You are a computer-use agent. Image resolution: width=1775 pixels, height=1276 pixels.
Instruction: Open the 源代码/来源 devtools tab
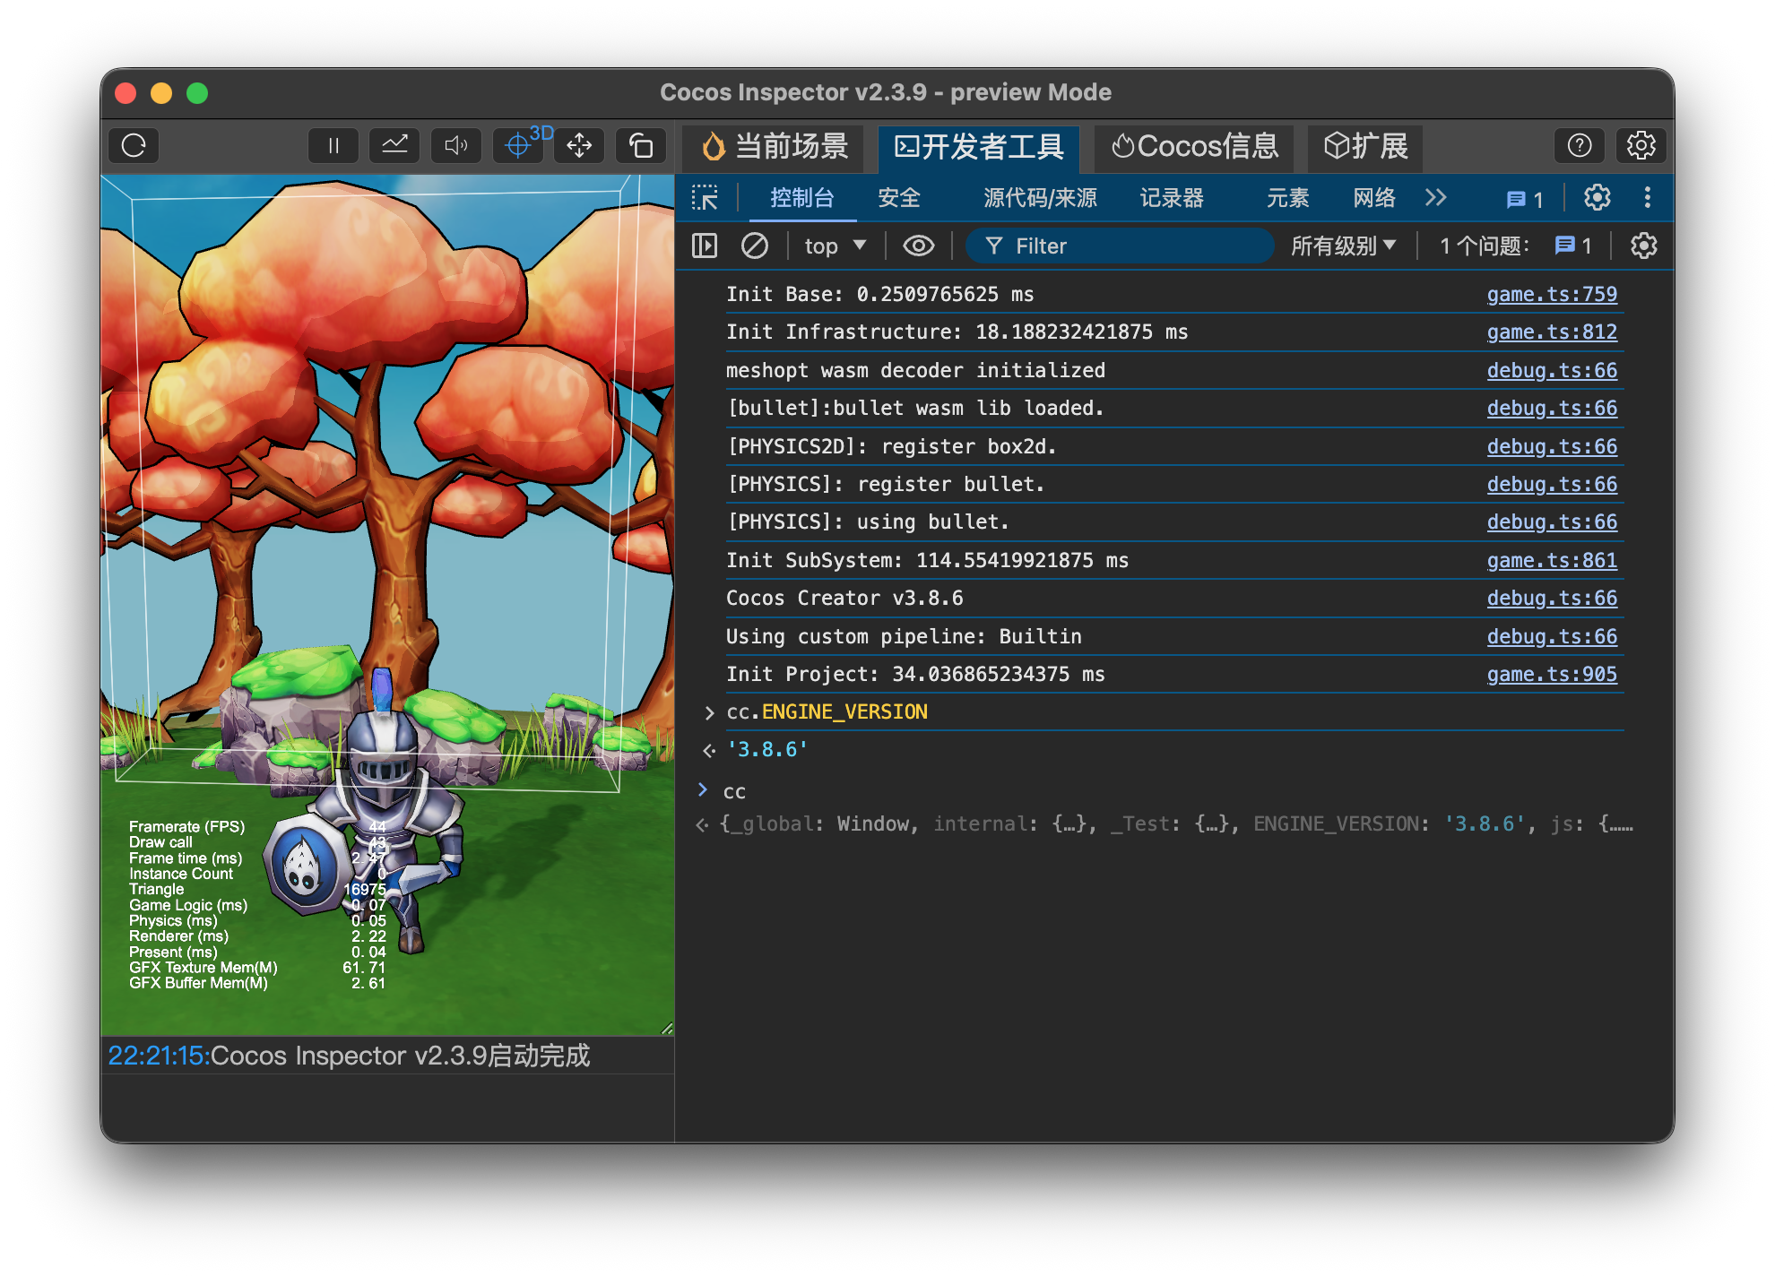pyautogui.click(x=1041, y=198)
